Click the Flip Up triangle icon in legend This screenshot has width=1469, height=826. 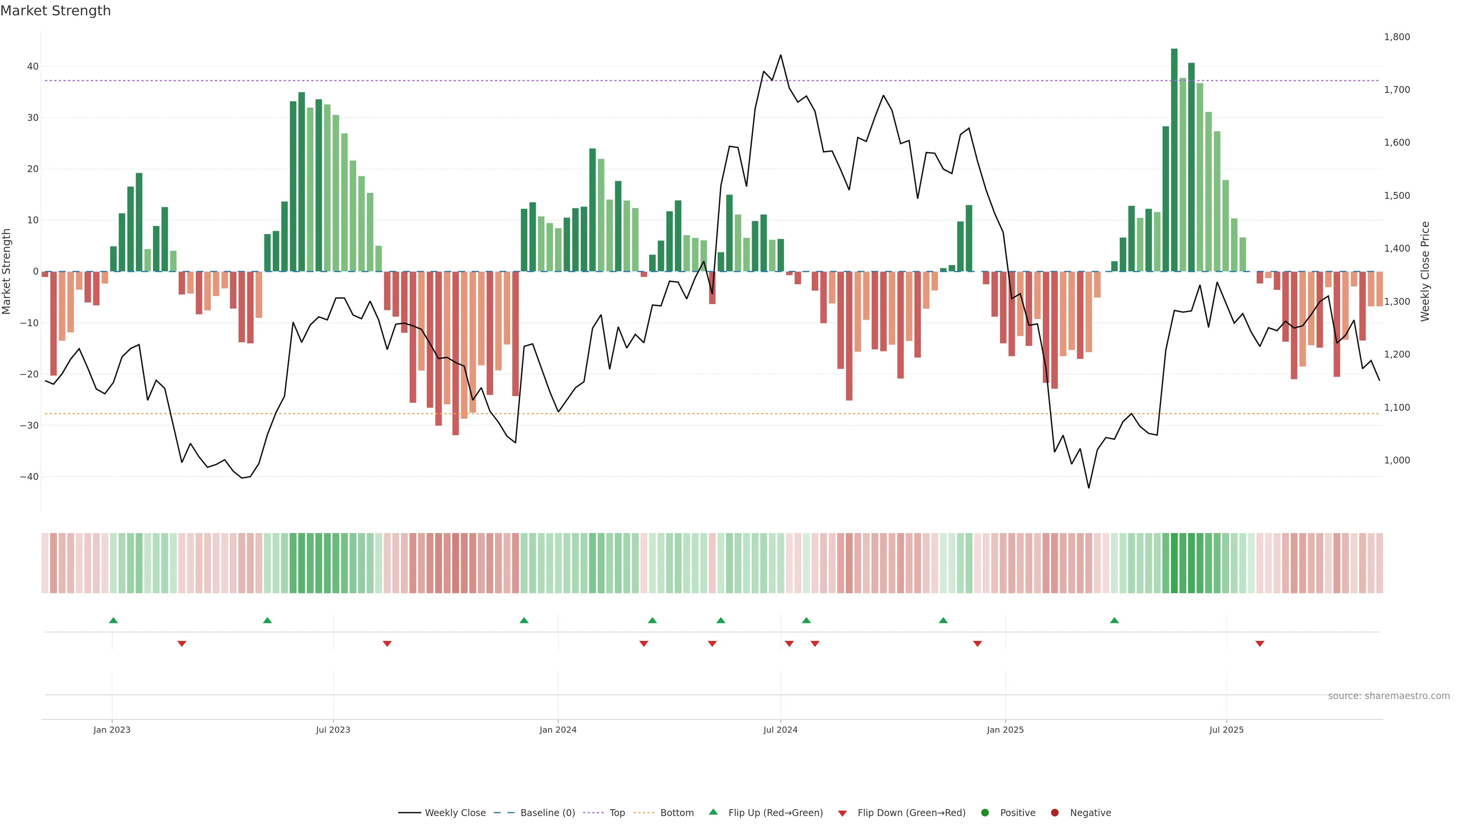click(713, 812)
